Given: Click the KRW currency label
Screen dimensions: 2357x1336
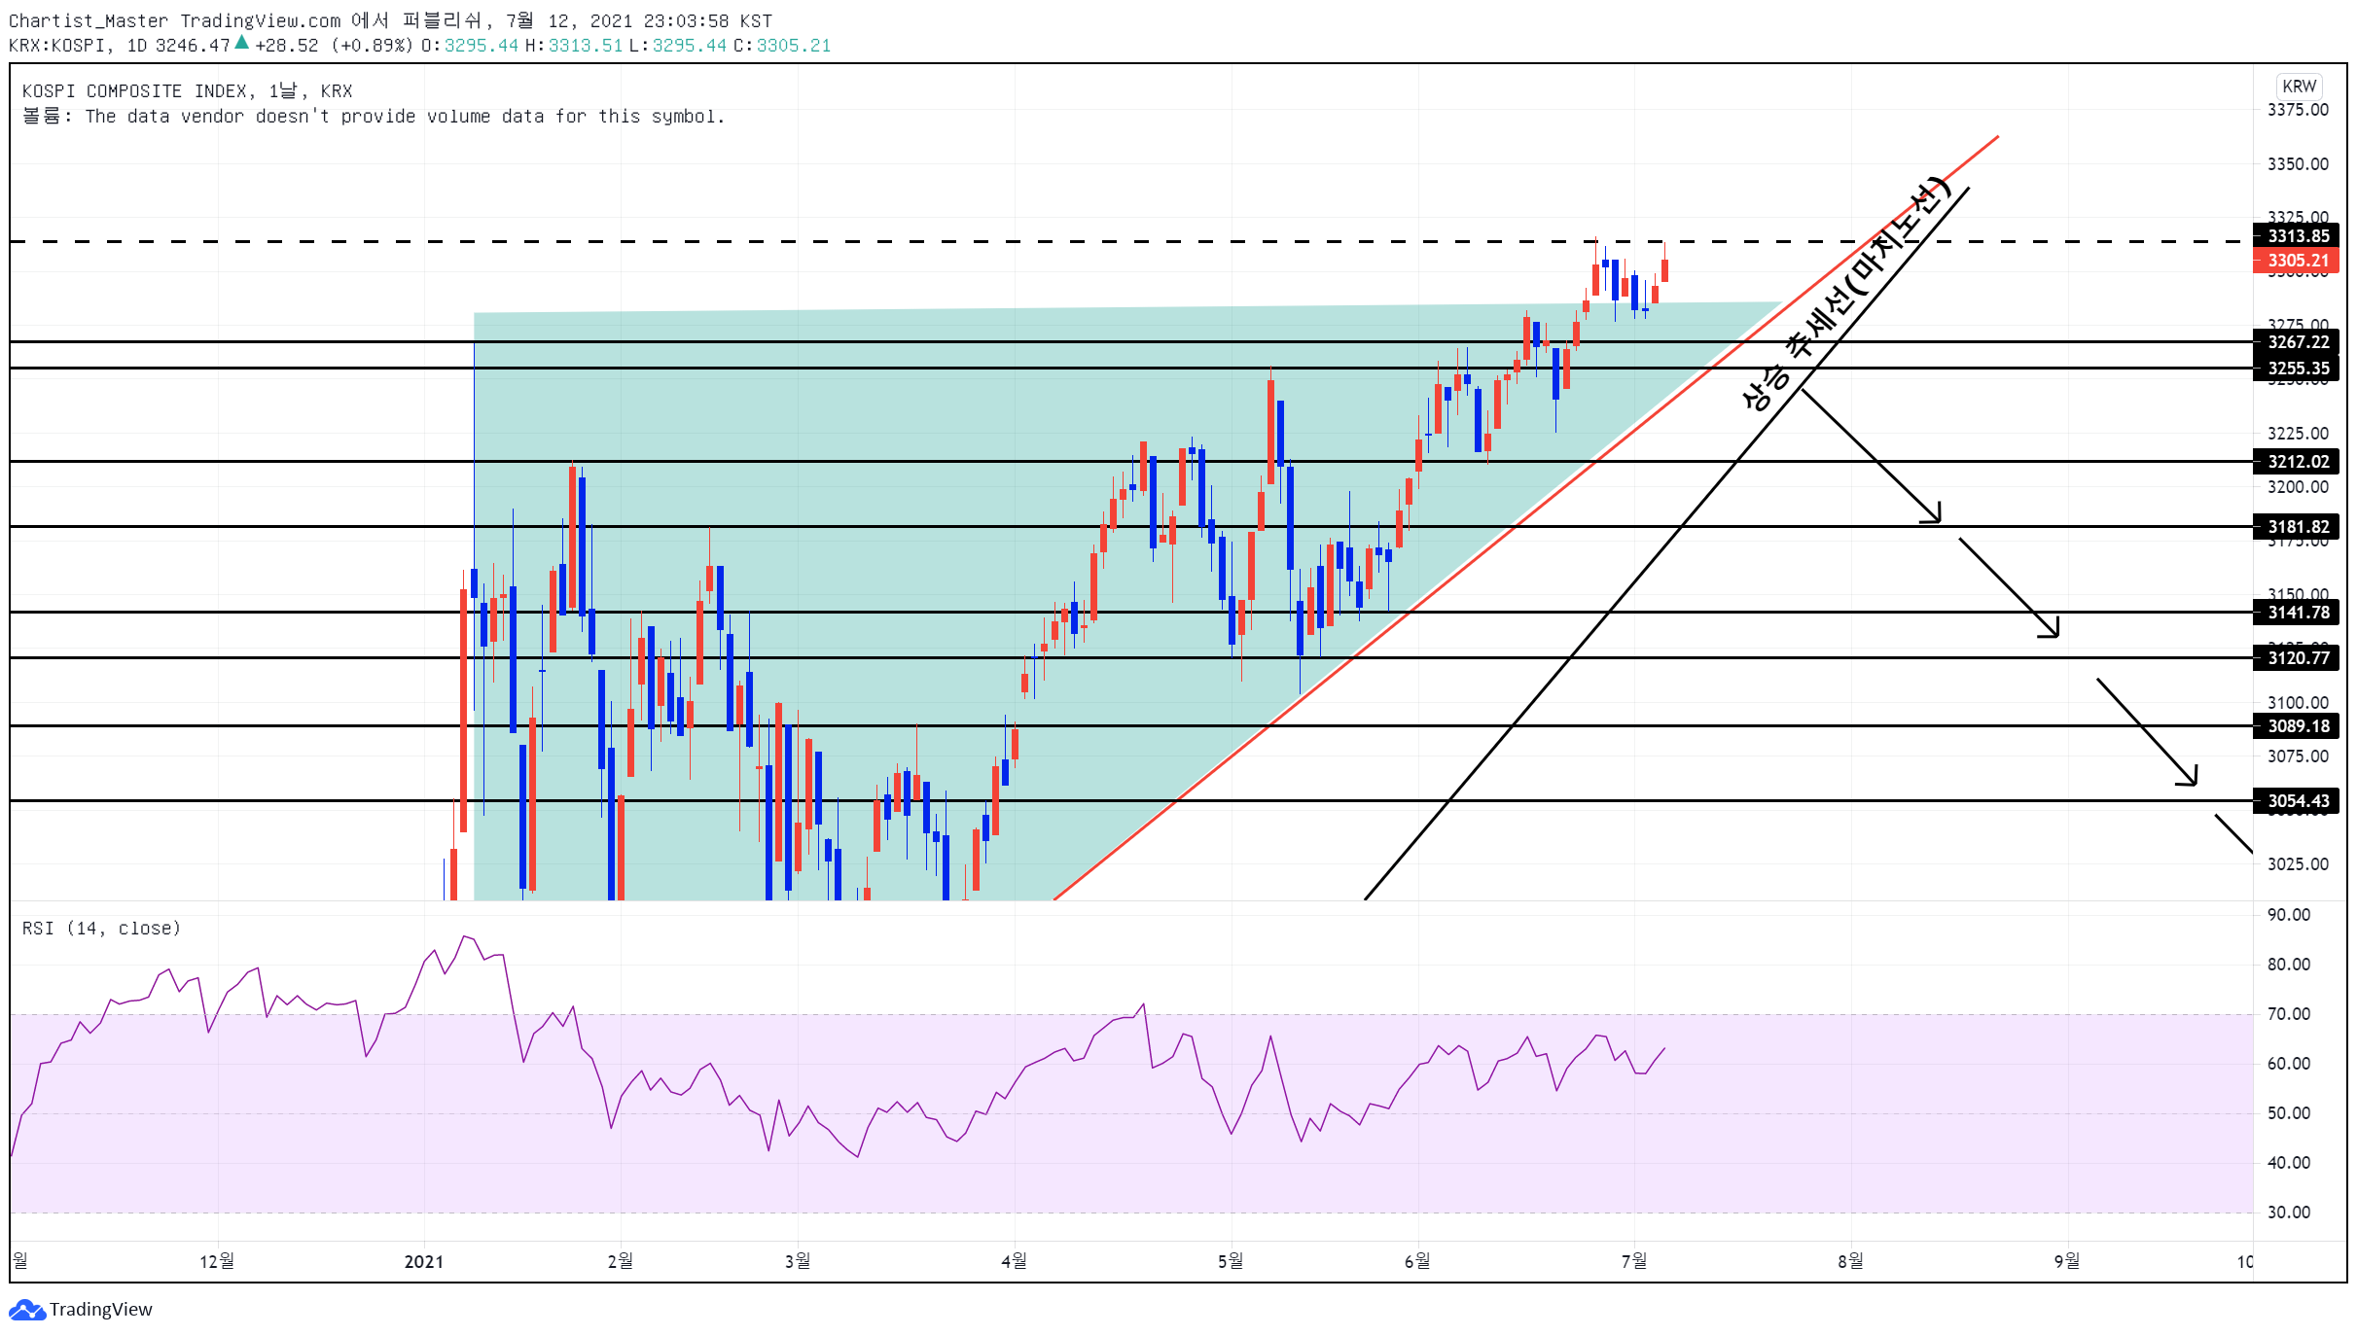Looking at the screenshot, I should (2300, 86).
